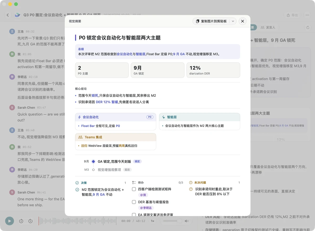Viewport: 315px width, 231px height.
Task: Click the 12% diarization DER stat card
Action: 213,70
